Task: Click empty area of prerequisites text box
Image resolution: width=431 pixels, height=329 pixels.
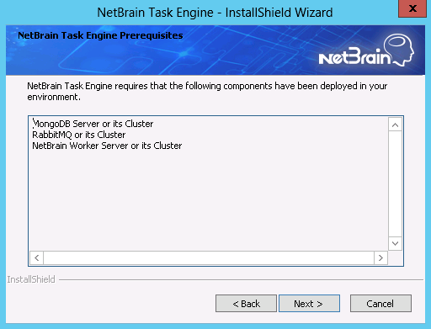Action: coord(209,200)
